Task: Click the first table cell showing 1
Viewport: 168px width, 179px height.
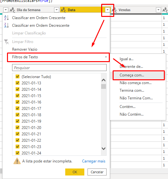Action: click(164, 18)
